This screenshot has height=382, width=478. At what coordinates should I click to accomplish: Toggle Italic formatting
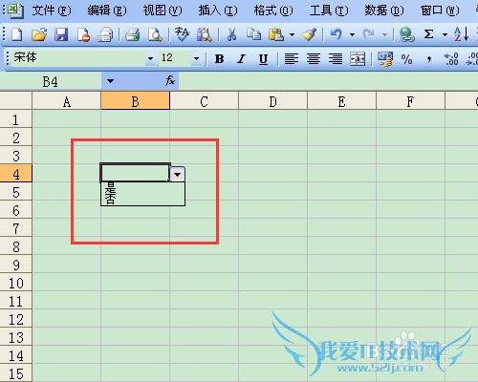241,59
